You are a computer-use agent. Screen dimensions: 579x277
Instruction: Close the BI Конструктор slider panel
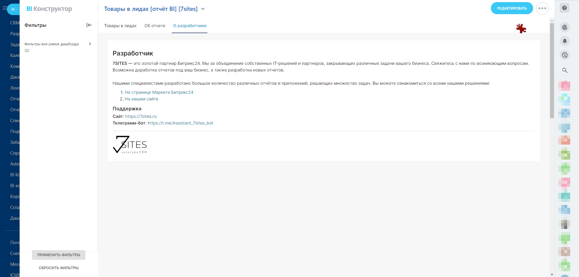coord(13,9)
